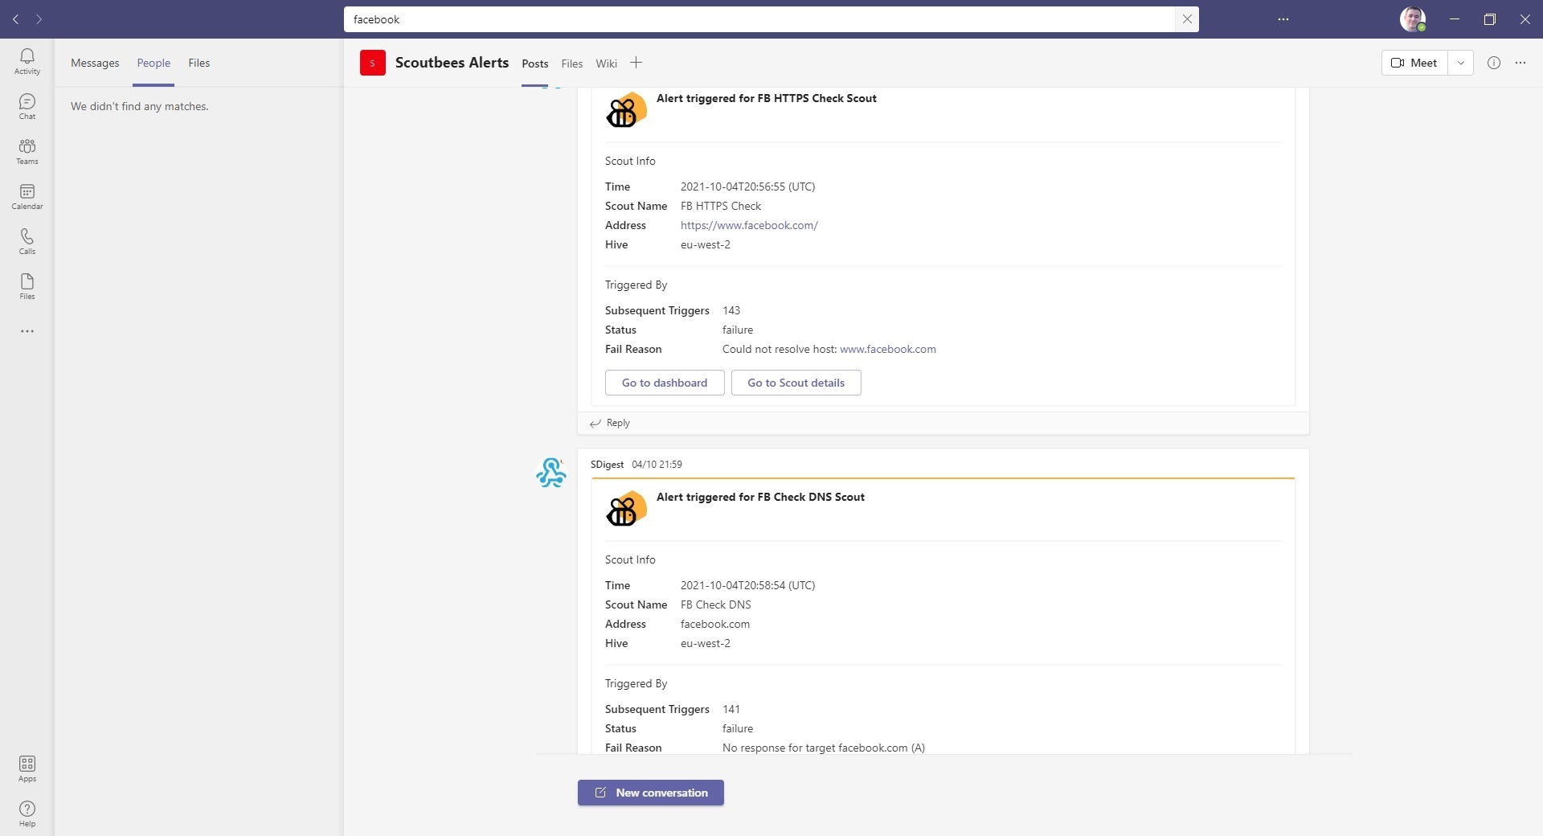Switch to Messages search results tab
Viewport: 1543px width, 836px height.
click(x=95, y=63)
